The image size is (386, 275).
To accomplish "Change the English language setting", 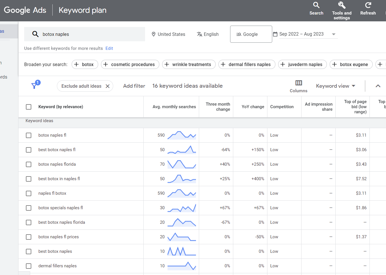I will tap(208, 34).
